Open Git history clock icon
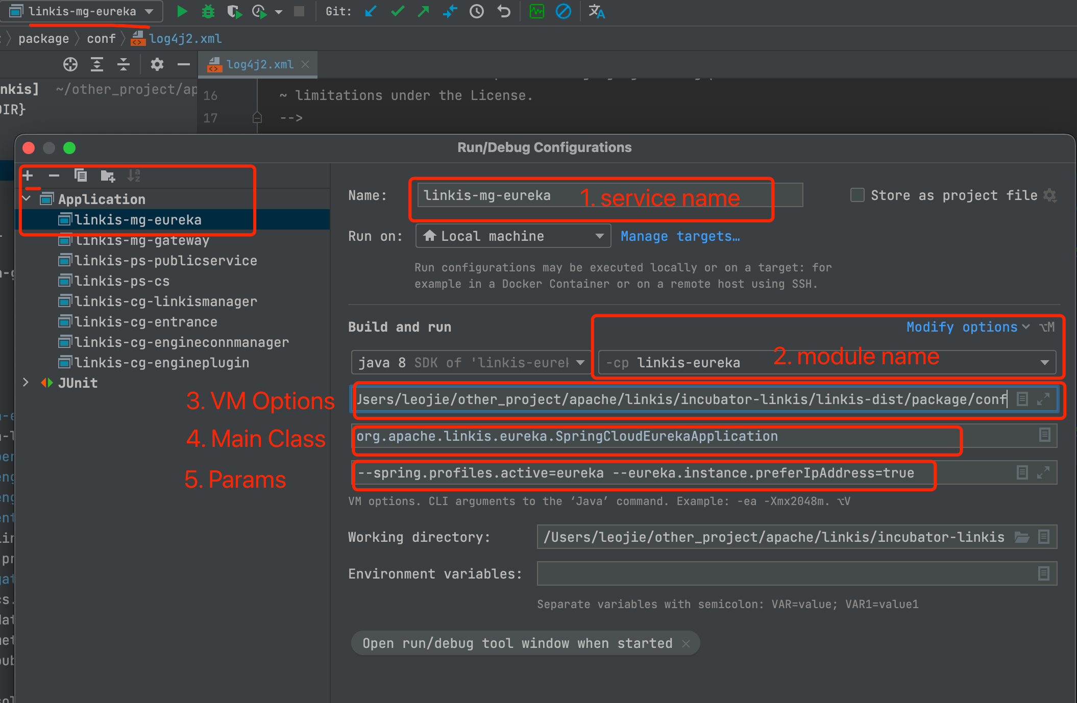The image size is (1077, 703). pyautogui.click(x=477, y=11)
